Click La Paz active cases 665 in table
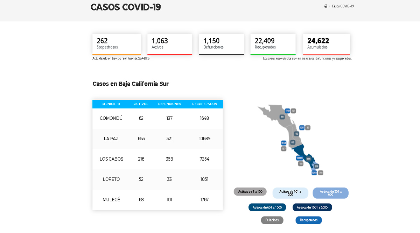 click(141, 139)
